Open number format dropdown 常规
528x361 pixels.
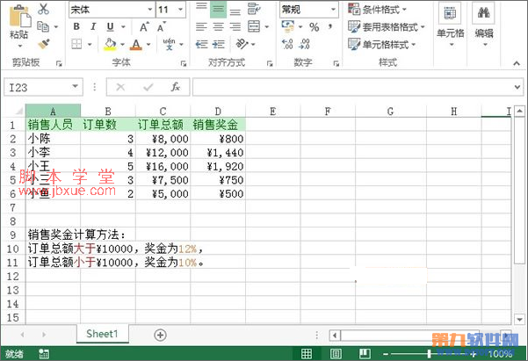point(333,10)
